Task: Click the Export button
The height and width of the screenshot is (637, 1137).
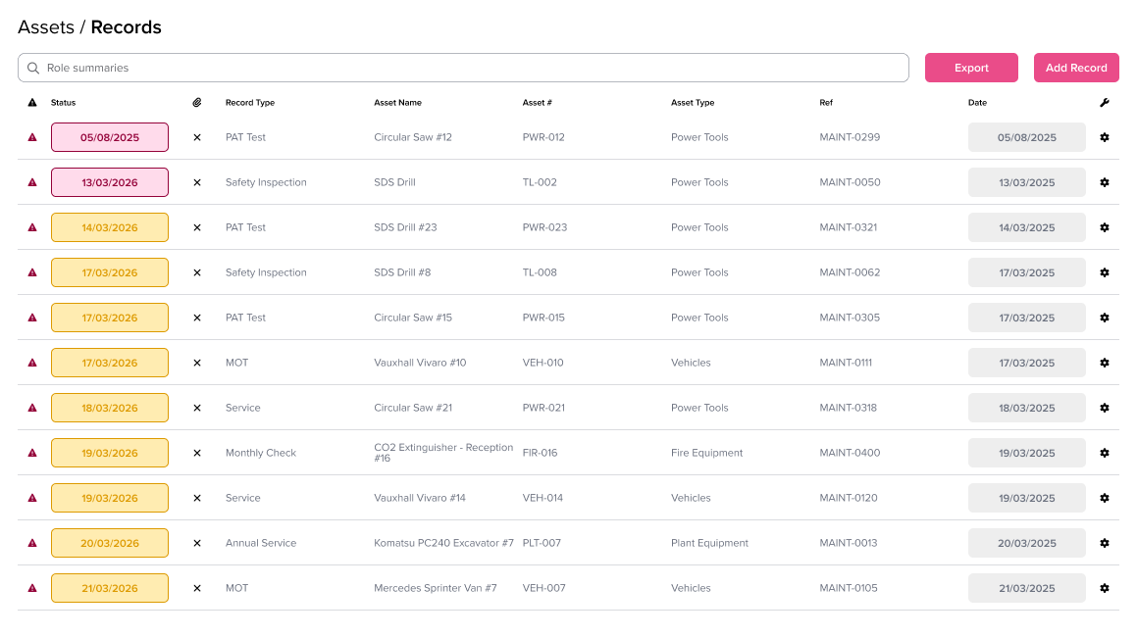Action: [x=971, y=68]
